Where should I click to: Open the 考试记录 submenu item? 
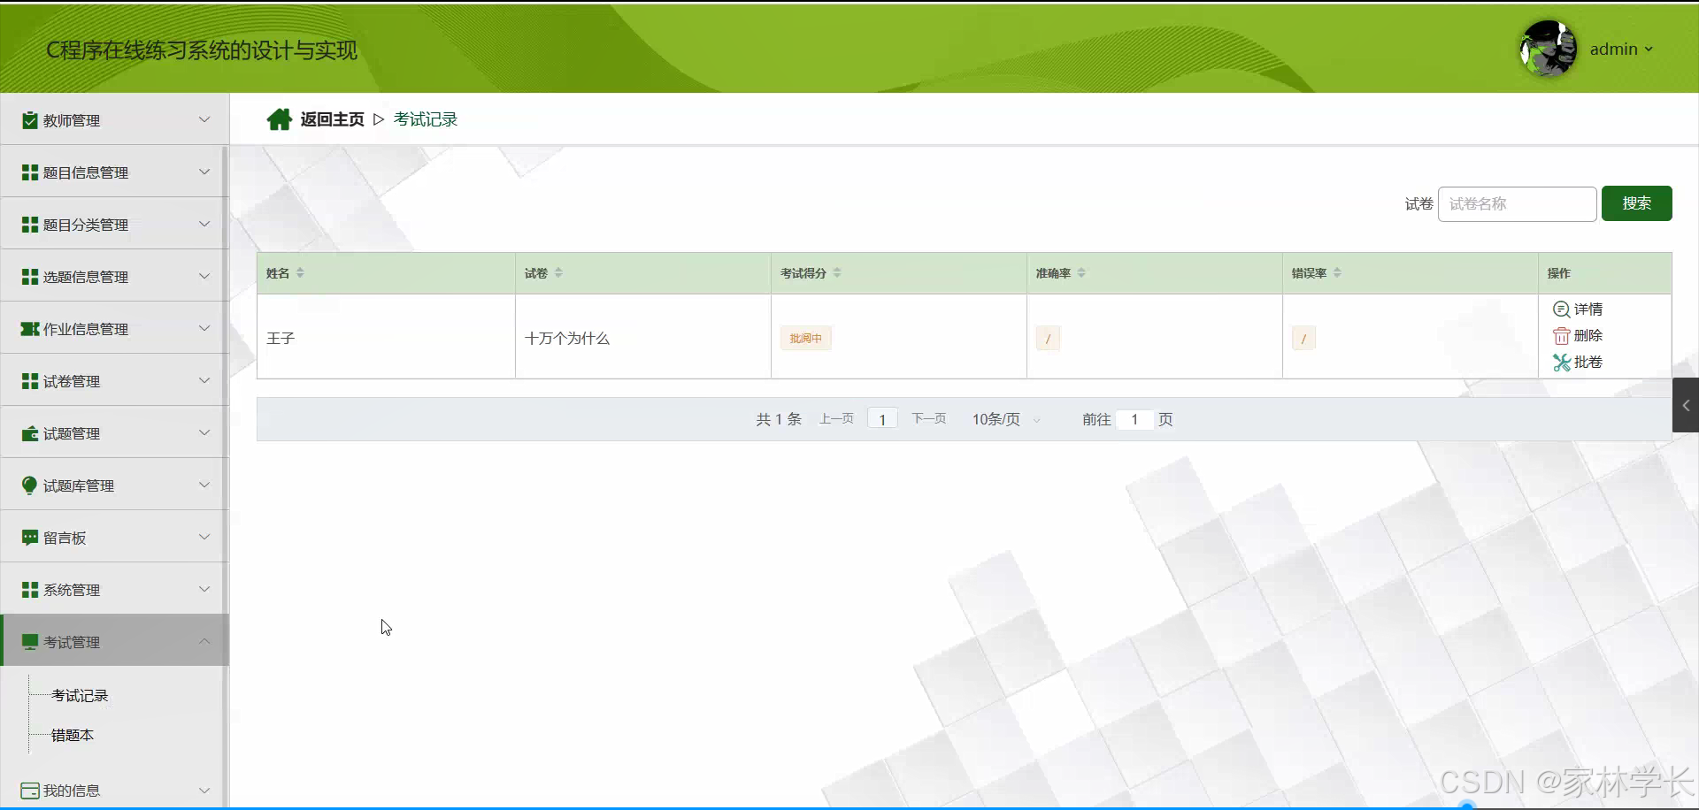80,695
